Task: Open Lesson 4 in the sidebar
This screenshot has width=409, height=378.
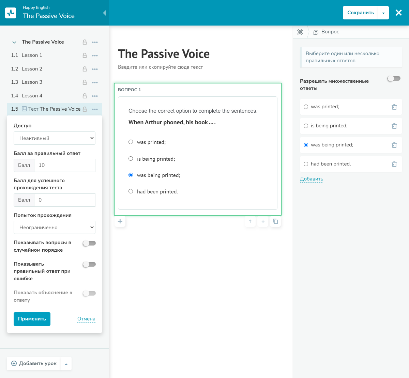Action: pyautogui.click(x=32, y=96)
